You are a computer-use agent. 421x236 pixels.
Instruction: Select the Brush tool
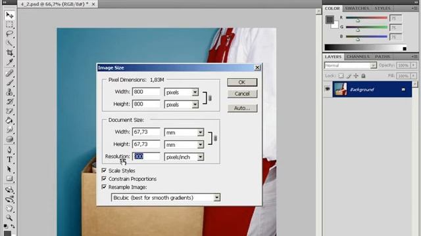9,83
